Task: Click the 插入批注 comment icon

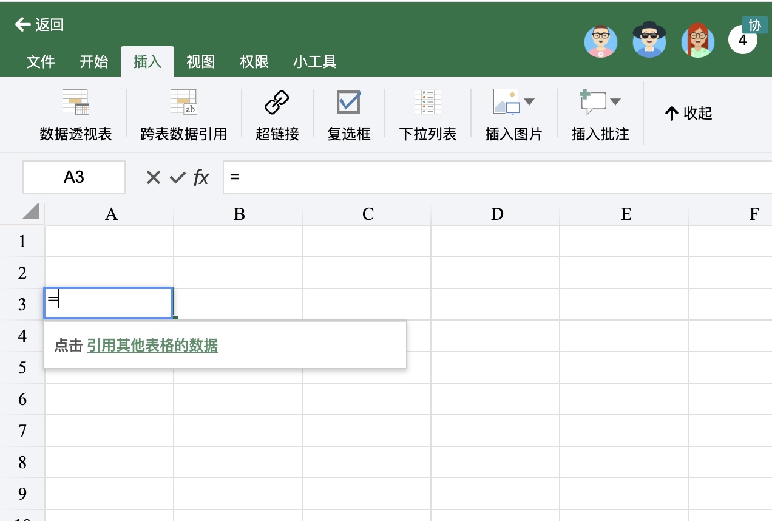Action: 593,102
